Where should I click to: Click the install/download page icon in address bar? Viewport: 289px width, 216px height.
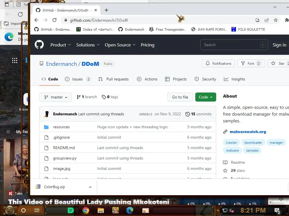[257, 20]
